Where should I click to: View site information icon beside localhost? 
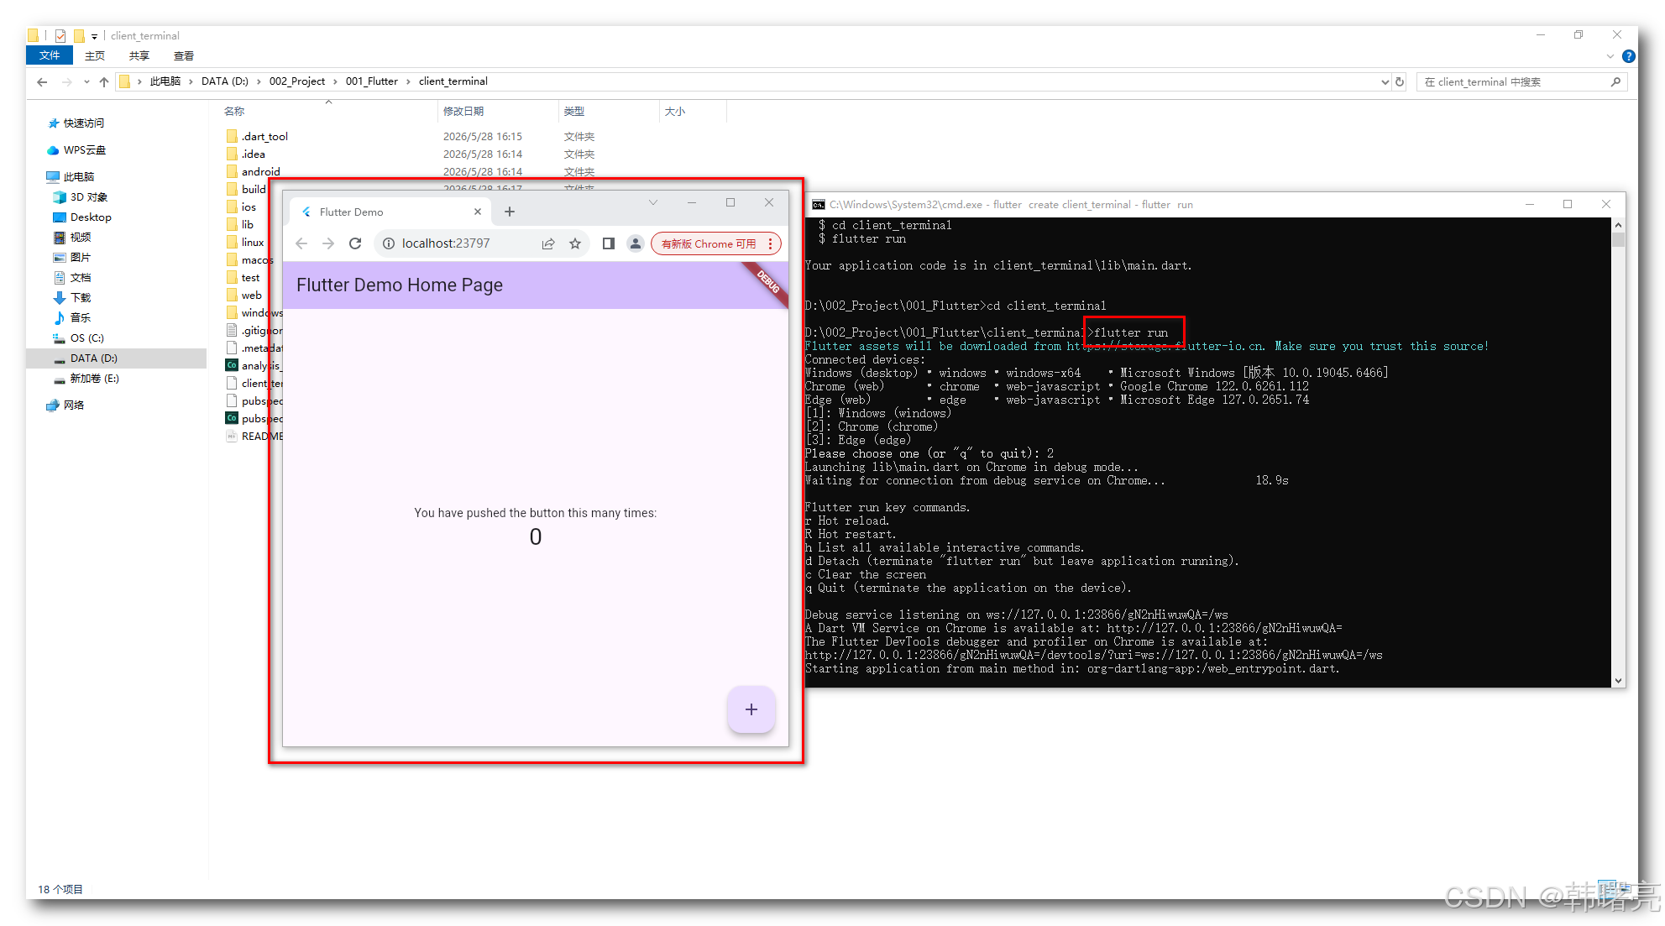click(x=389, y=243)
